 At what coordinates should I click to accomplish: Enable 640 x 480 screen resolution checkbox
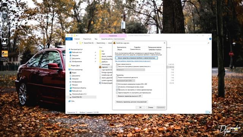point(117,84)
